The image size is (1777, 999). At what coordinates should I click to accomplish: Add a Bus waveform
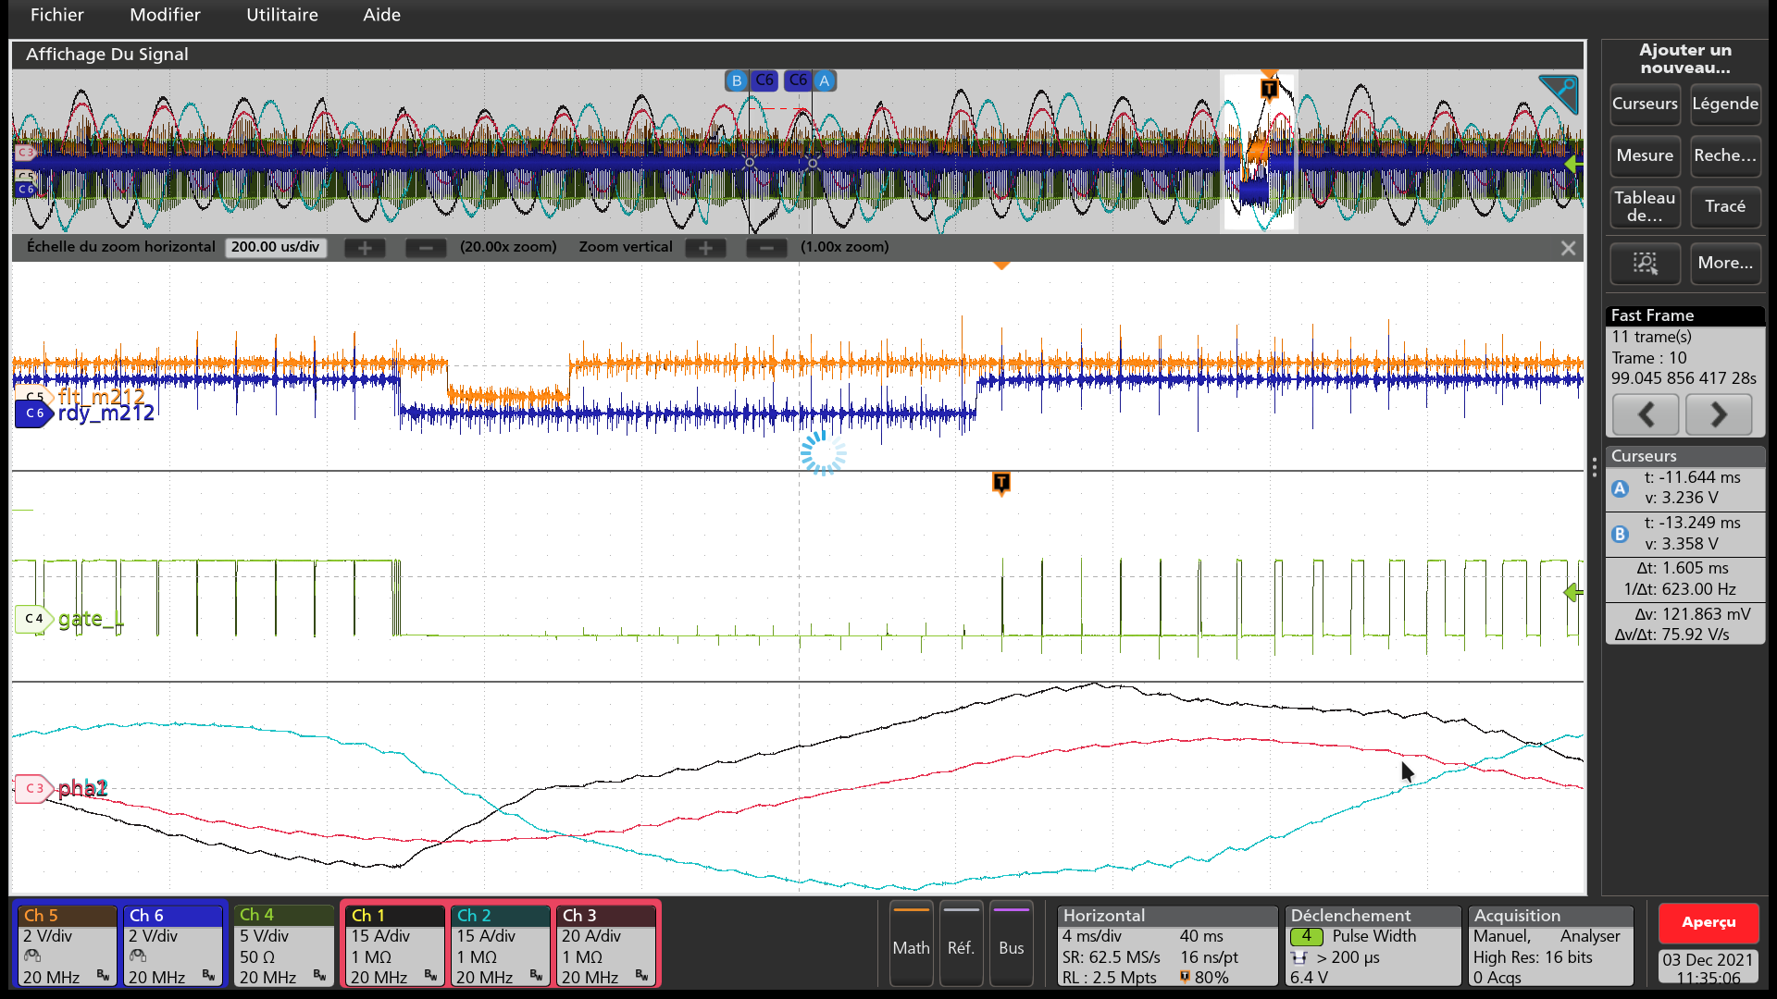click(1011, 943)
